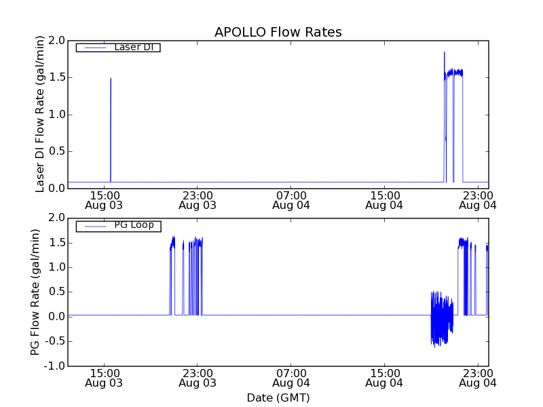
Task: Click "15:00 Aug 03" tick under Laser DI plot
Action: [x=104, y=201]
